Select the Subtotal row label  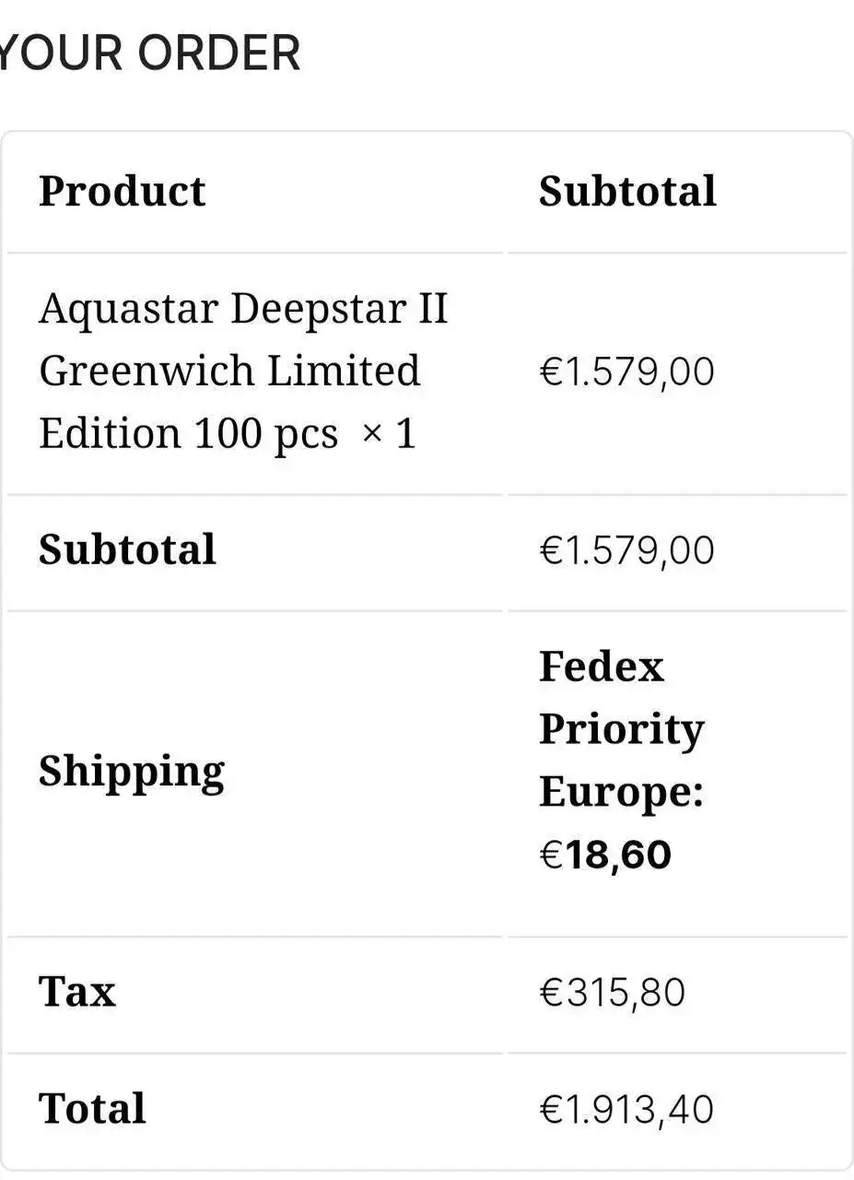(127, 549)
